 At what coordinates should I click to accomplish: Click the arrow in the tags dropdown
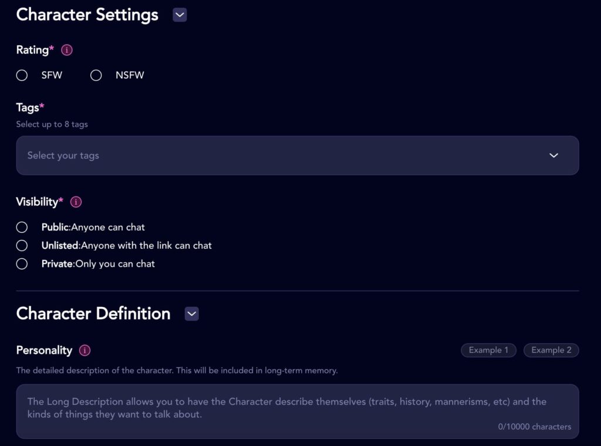(553, 156)
